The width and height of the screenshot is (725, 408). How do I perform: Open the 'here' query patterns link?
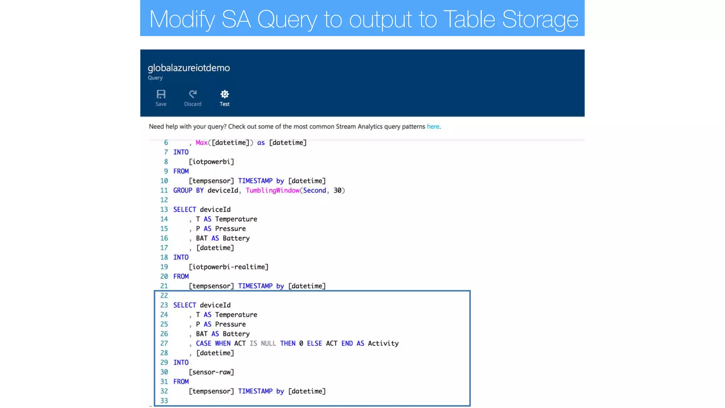[433, 126]
